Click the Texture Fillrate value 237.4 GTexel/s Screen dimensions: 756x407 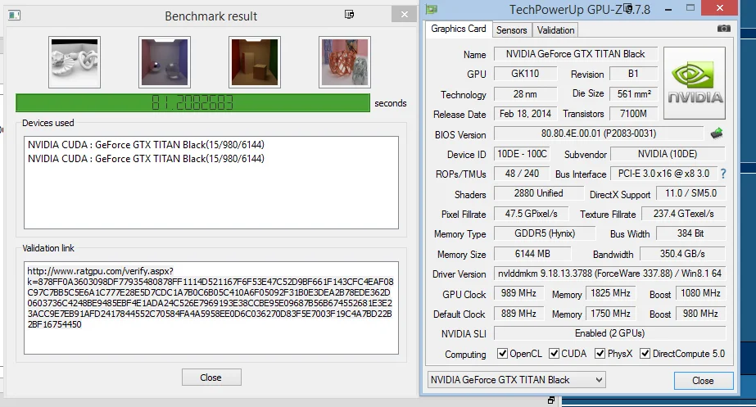tap(683, 214)
